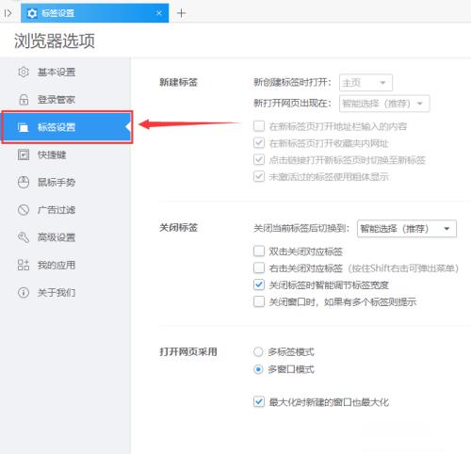Screen dimensions: 471x454
Task: Toggle 右击关闭对应标签 checkbox
Action: click(259, 268)
